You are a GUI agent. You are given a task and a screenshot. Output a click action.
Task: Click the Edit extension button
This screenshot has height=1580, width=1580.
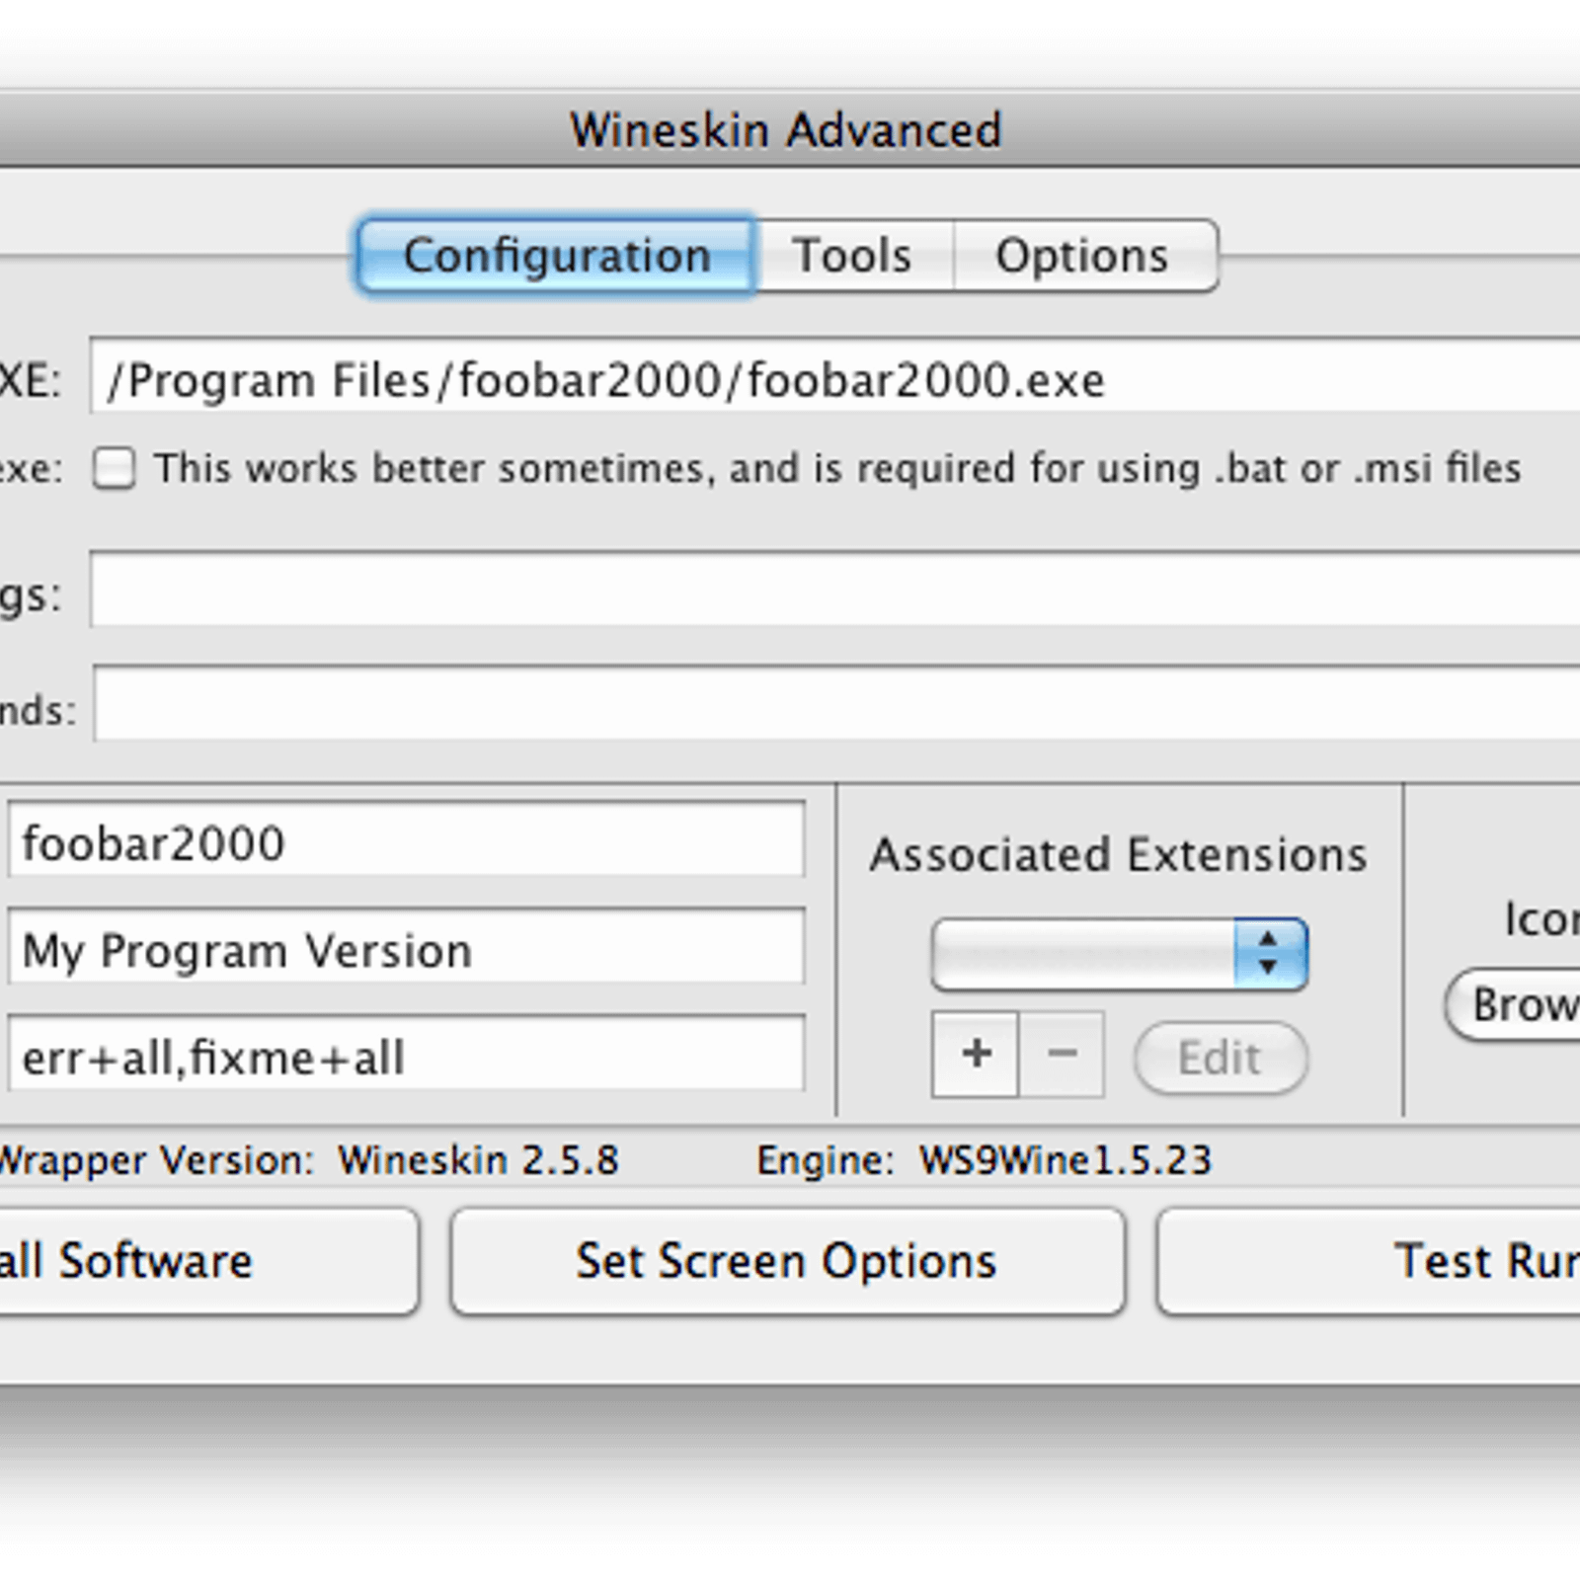(x=1221, y=1058)
